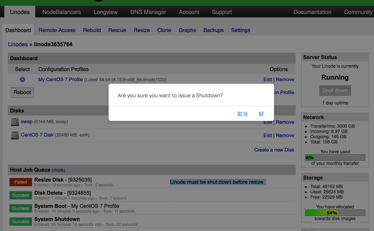Click the 'Used: 26624 MB' storage entry

[x=327, y=192]
